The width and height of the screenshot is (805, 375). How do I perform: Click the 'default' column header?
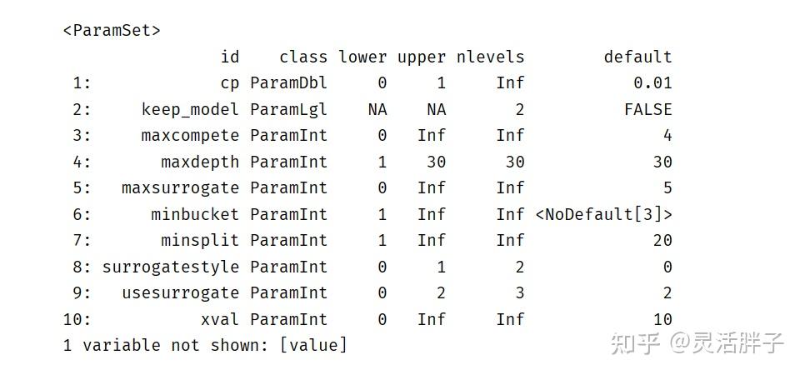click(637, 57)
